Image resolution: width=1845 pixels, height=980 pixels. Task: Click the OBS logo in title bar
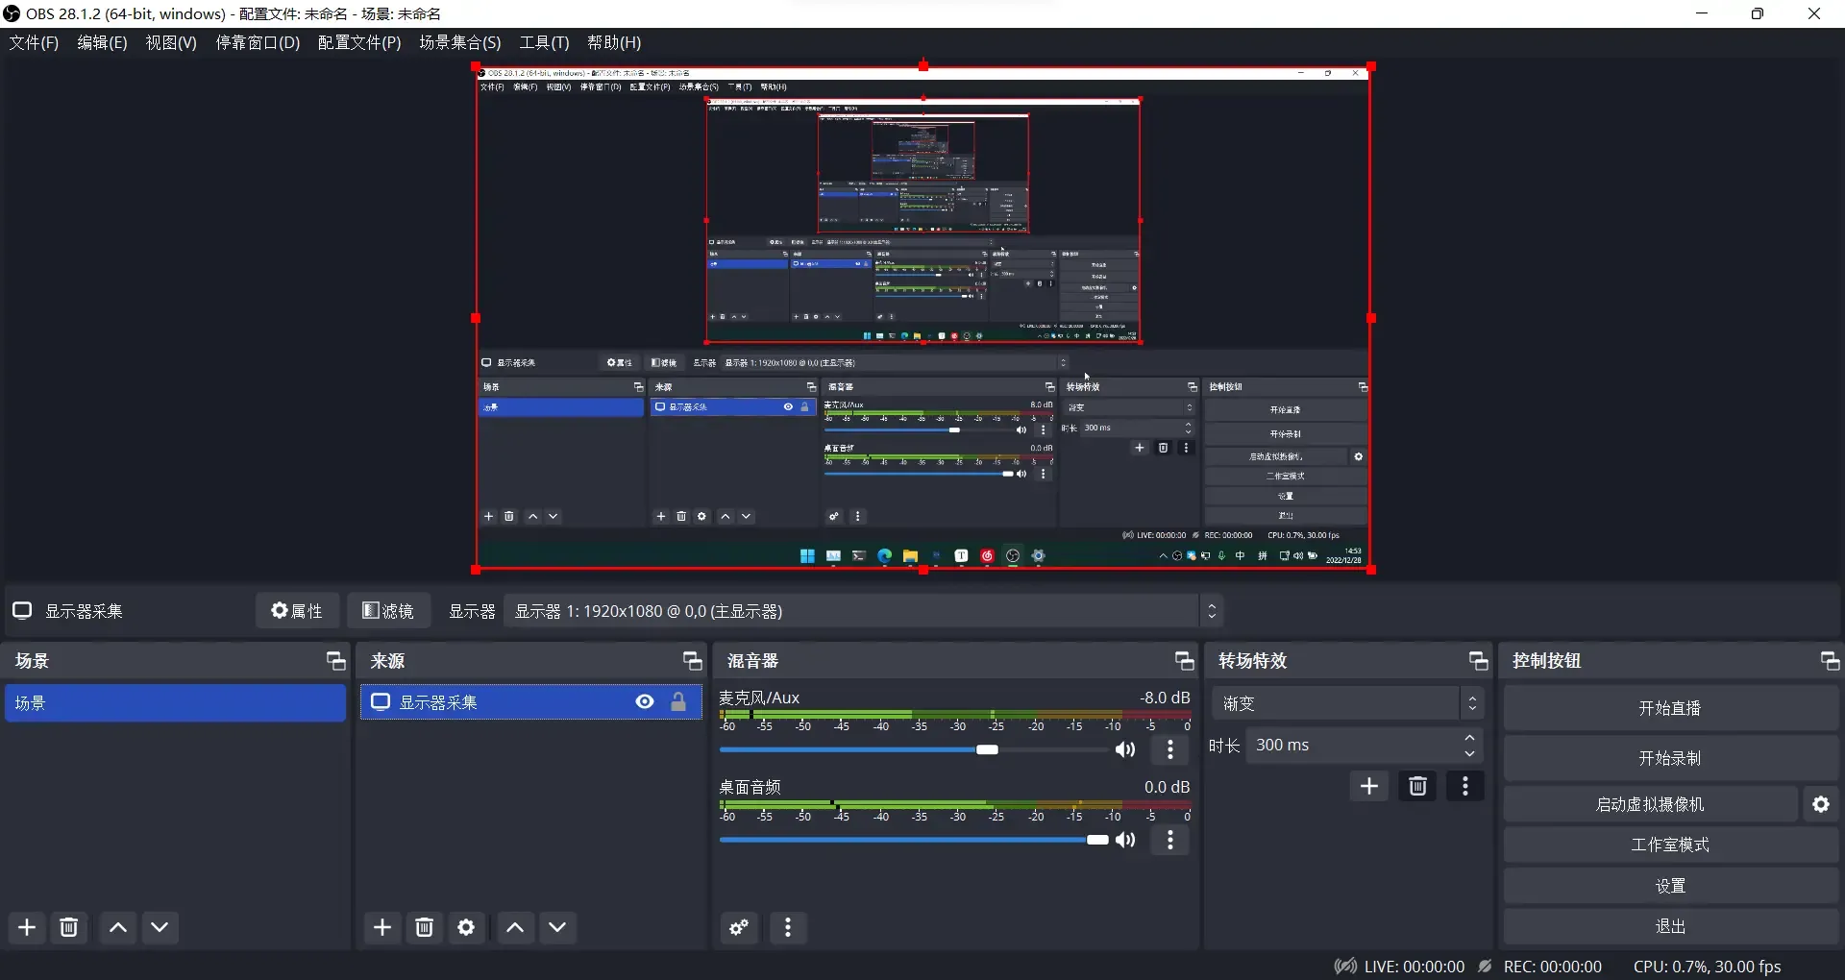coord(12,13)
